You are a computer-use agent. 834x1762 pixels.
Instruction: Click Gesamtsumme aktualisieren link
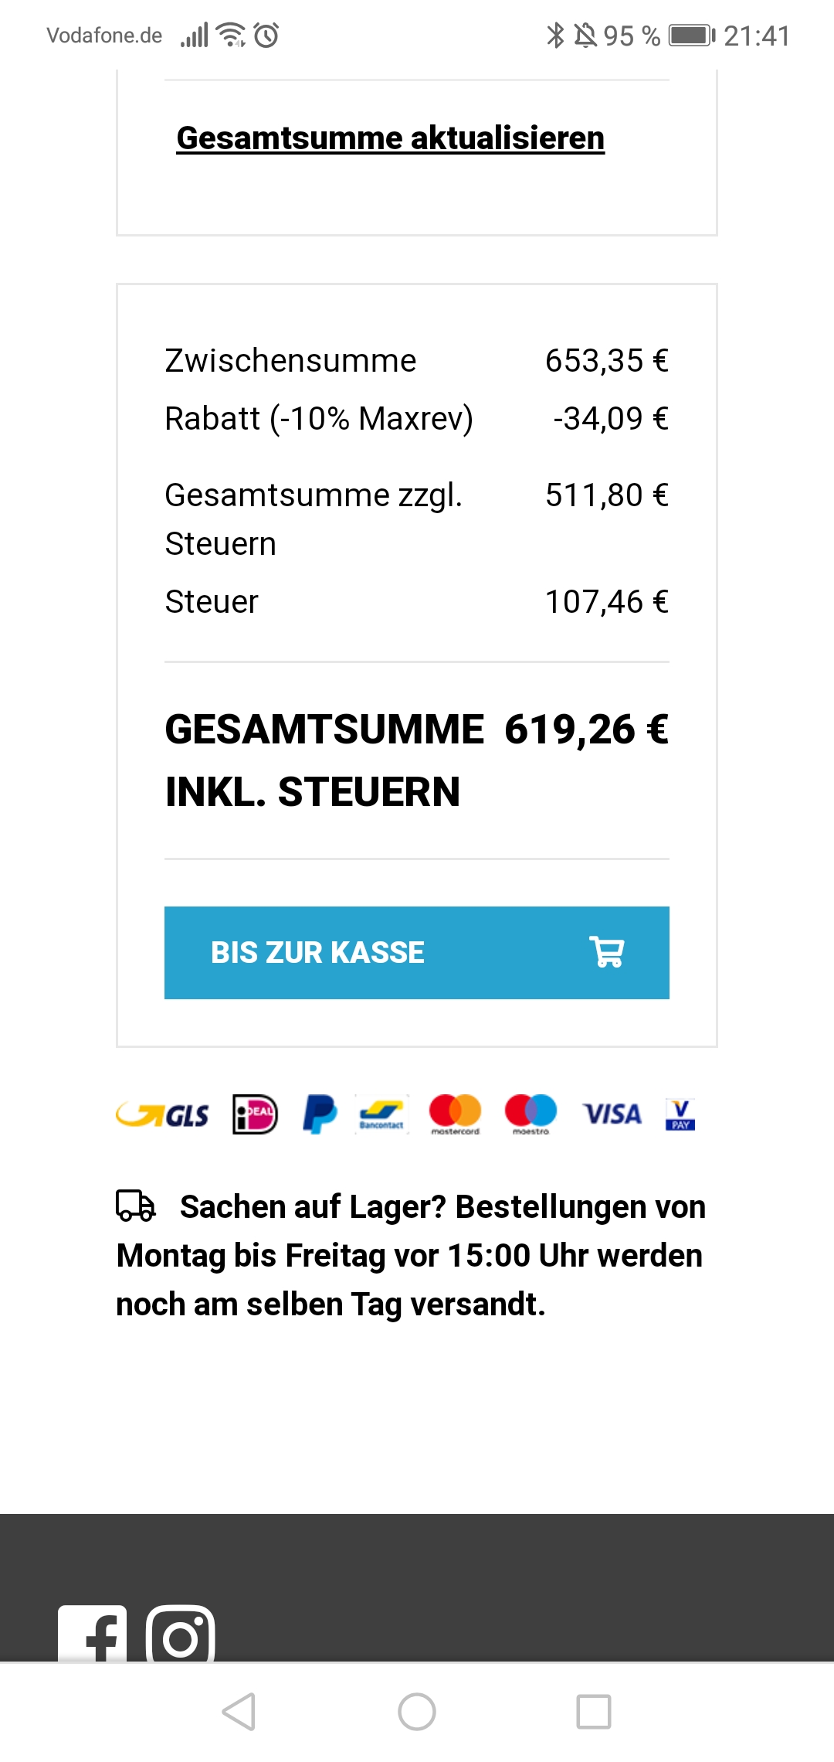click(x=390, y=138)
